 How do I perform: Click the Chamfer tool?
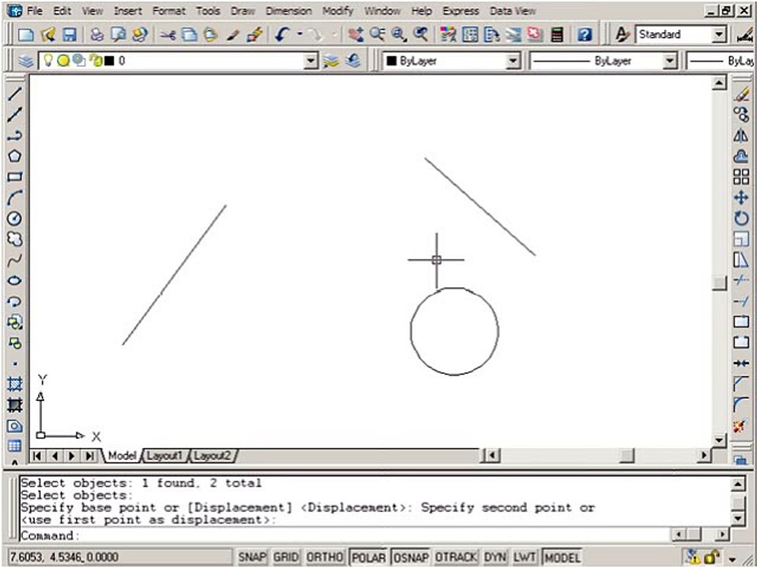741,384
